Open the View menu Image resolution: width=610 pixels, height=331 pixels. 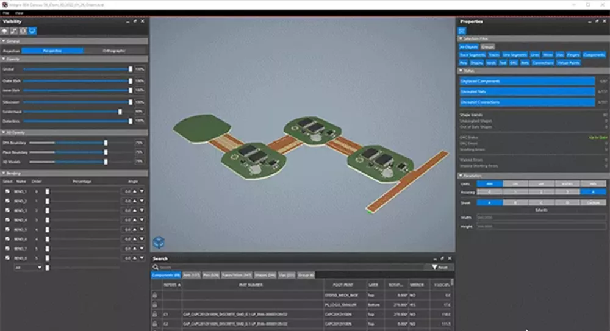(x=20, y=12)
